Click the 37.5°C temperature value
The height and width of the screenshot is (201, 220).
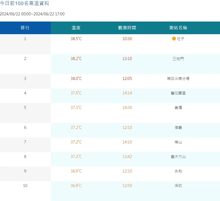tap(76, 93)
